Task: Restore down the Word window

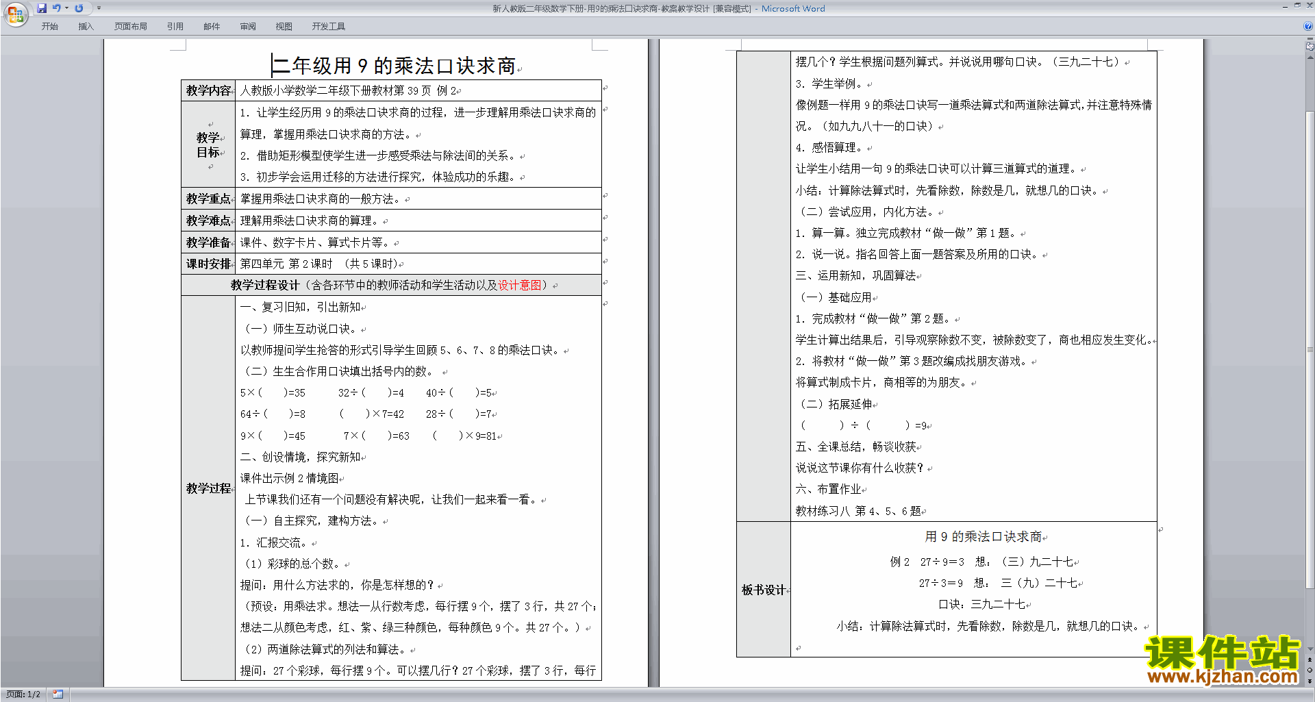Action: [x=1297, y=5]
